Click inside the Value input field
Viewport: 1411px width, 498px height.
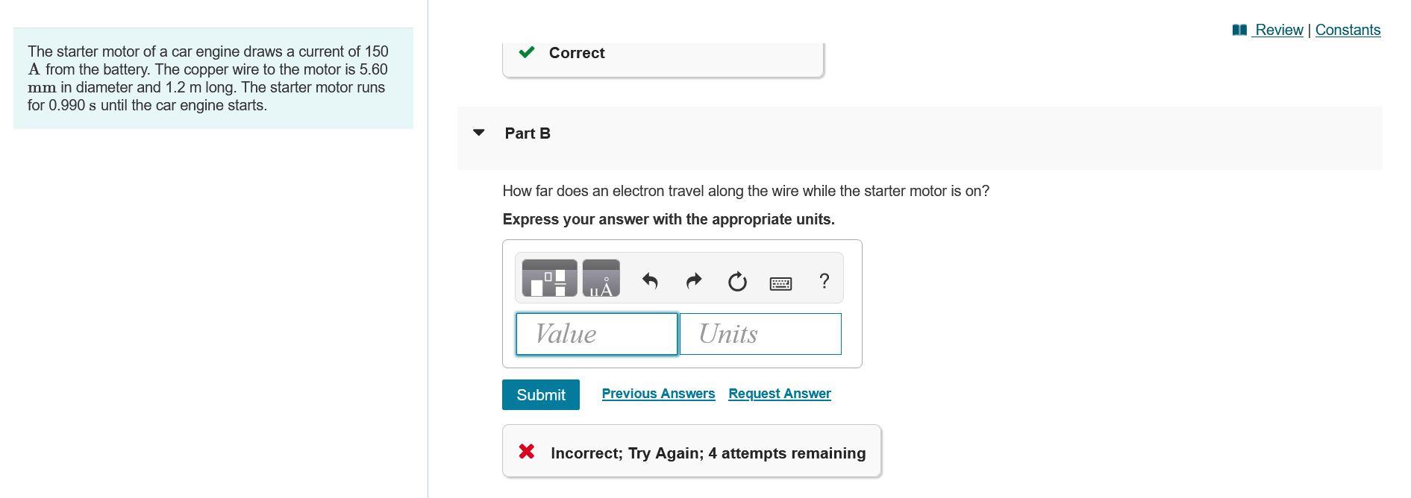[595, 334]
